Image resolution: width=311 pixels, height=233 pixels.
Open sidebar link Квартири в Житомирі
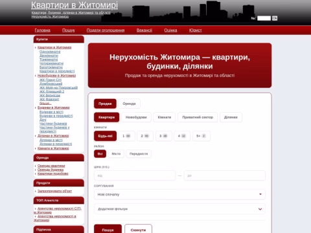tap(54, 47)
